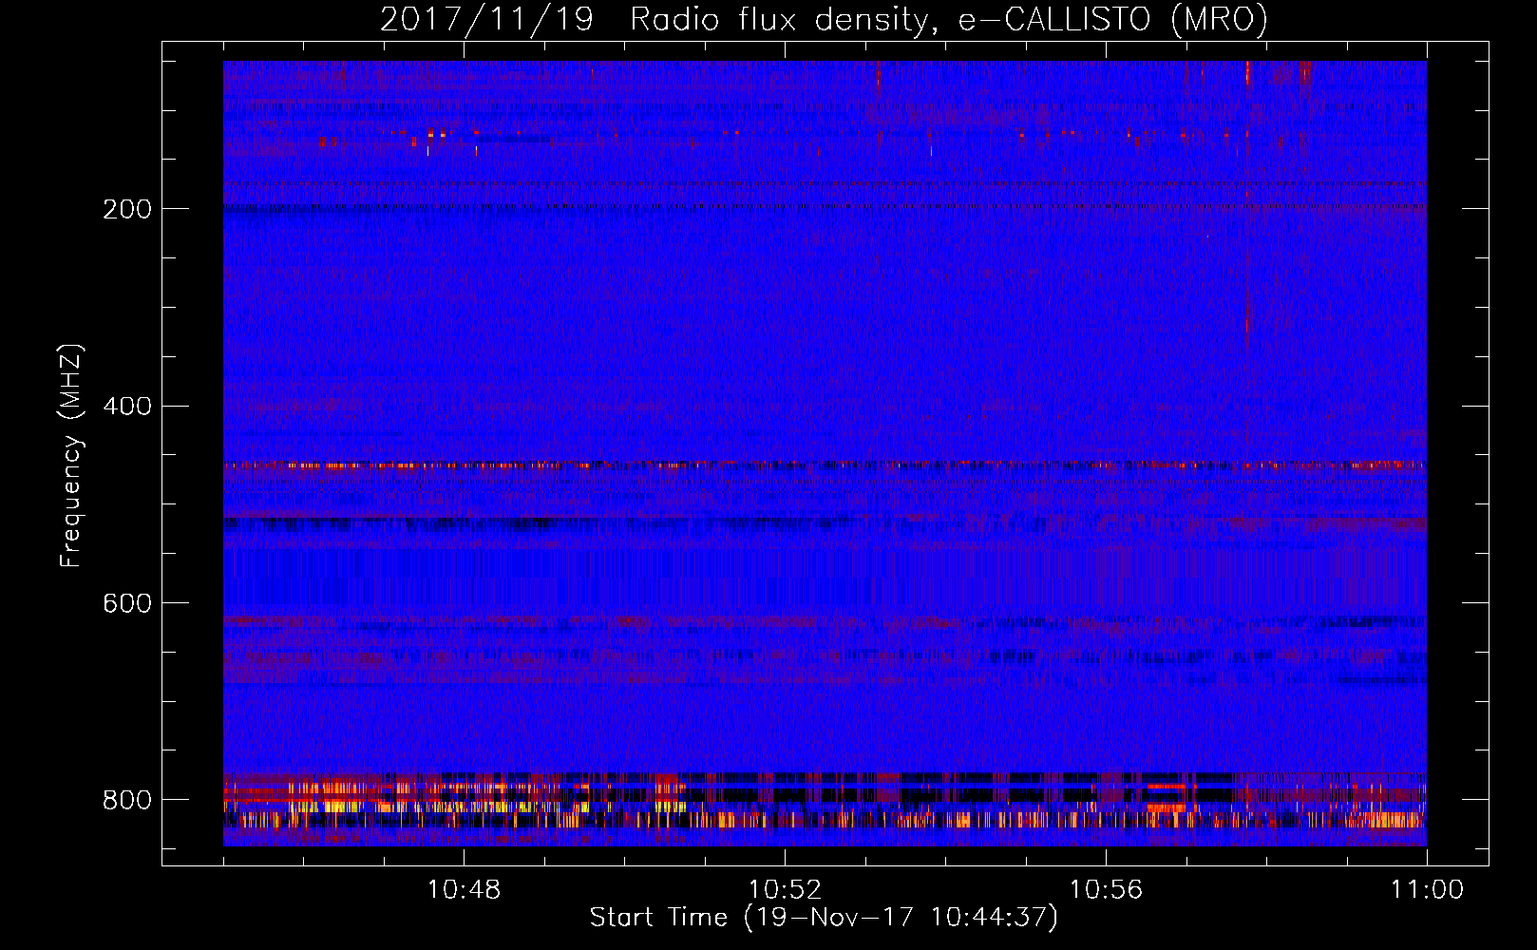Viewport: 1537px width, 950px height.
Task: Click the 10:48 time tick label
Action: (464, 890)
